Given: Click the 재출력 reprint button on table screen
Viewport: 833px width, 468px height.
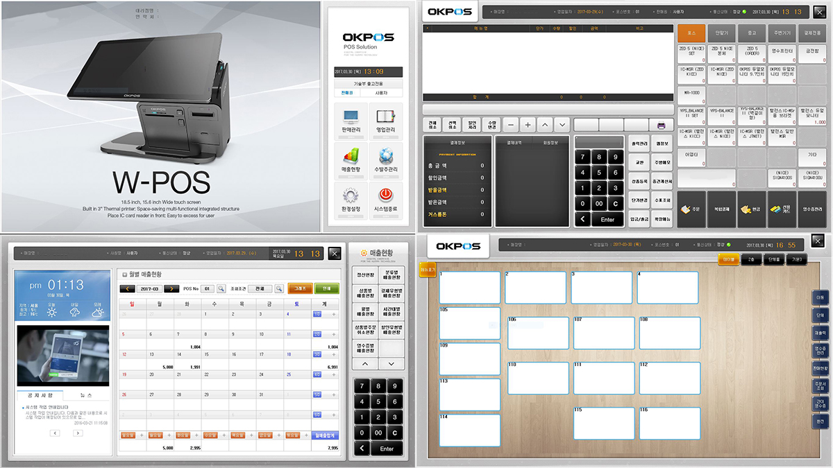Looking at the screenshot, I should pos(820,333).
